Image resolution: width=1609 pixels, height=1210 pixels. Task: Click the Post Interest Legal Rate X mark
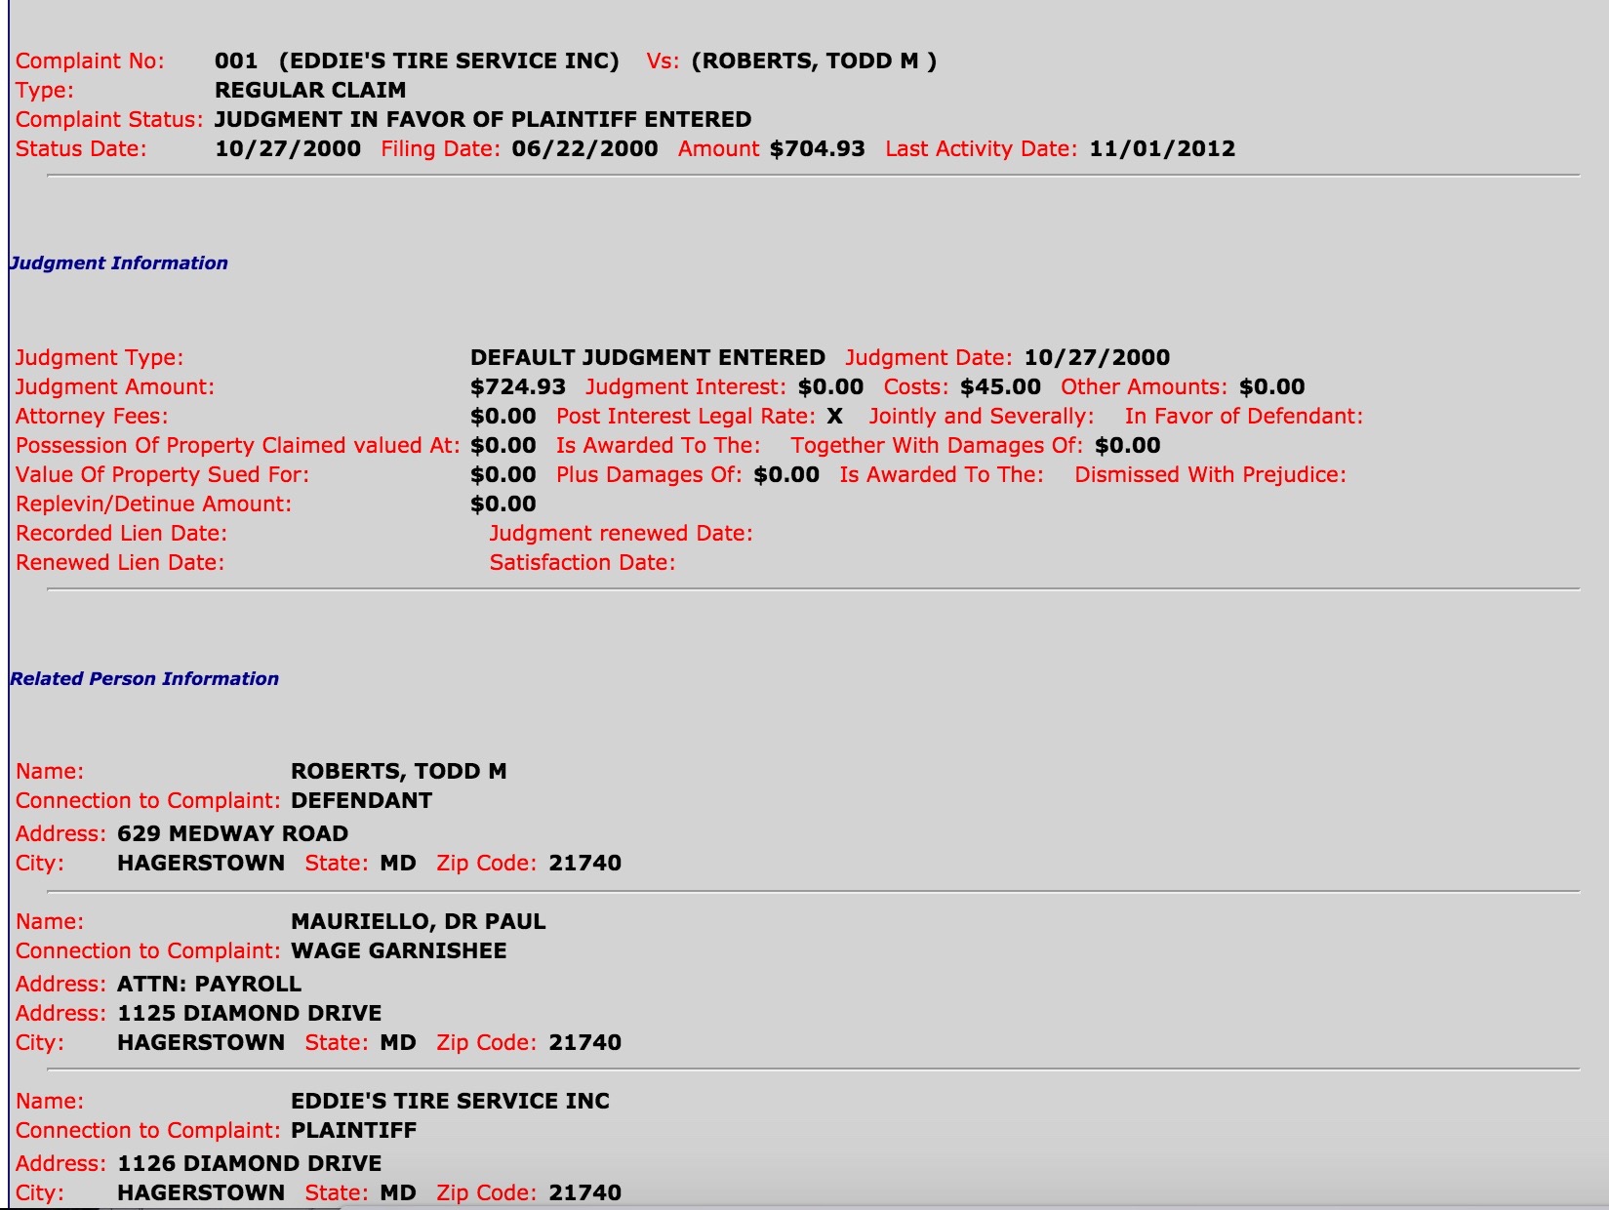[835, 416]
